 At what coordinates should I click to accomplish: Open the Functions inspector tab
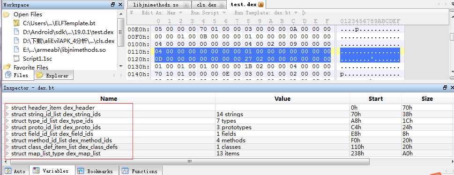pyautogui.click(x=141, y=171)
